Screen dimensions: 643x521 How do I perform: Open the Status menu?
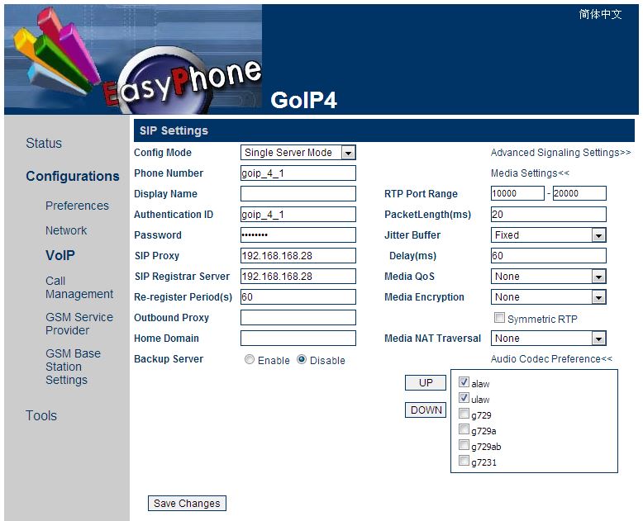coord(44,144)
